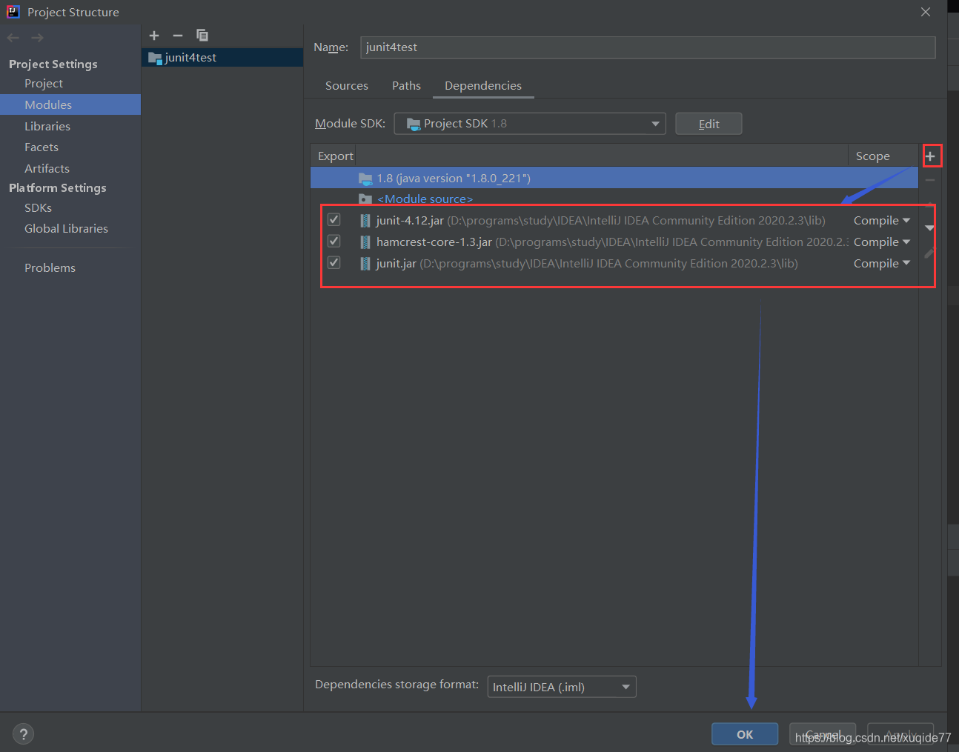Navigate forward with the right arrow
This screenshot has height=752, width=959.
(x=37, y=38)
